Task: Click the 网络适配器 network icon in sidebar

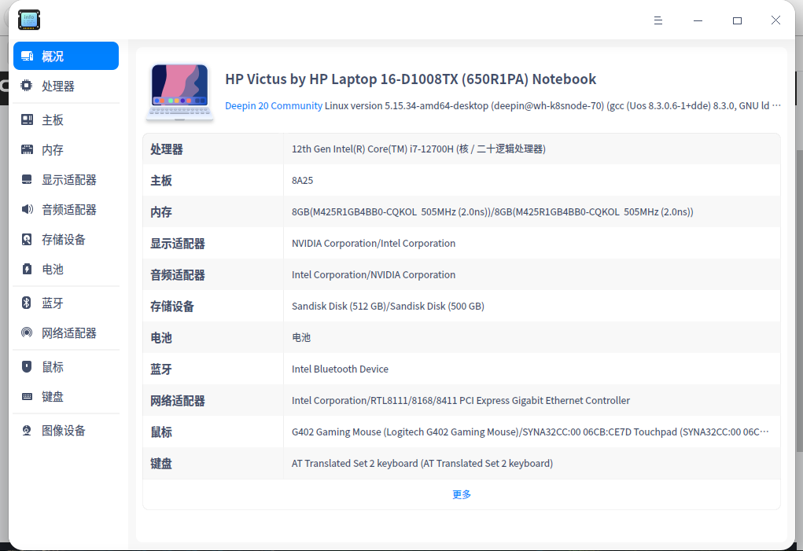Action: point(27,332)
